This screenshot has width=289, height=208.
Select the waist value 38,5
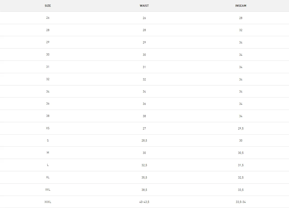coord(144,190)
